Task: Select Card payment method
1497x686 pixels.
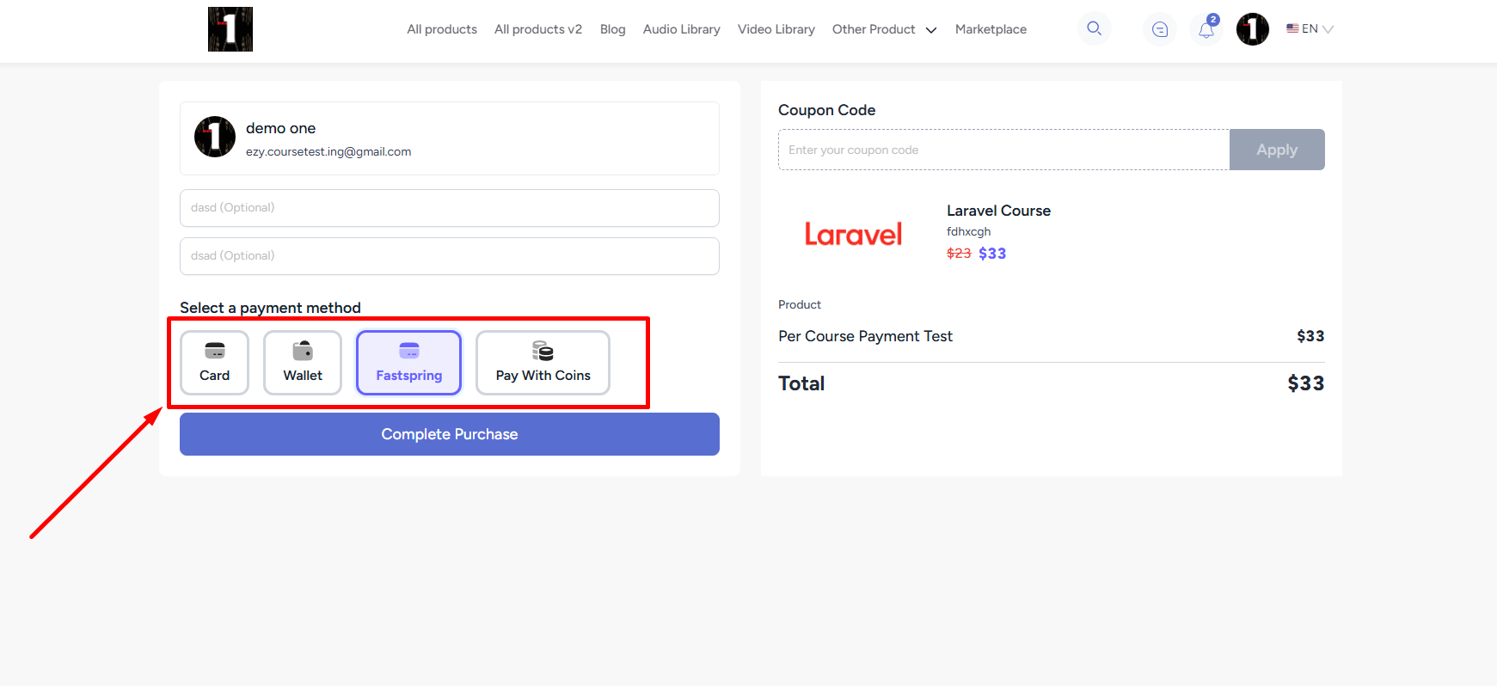Action: (214, 363)
